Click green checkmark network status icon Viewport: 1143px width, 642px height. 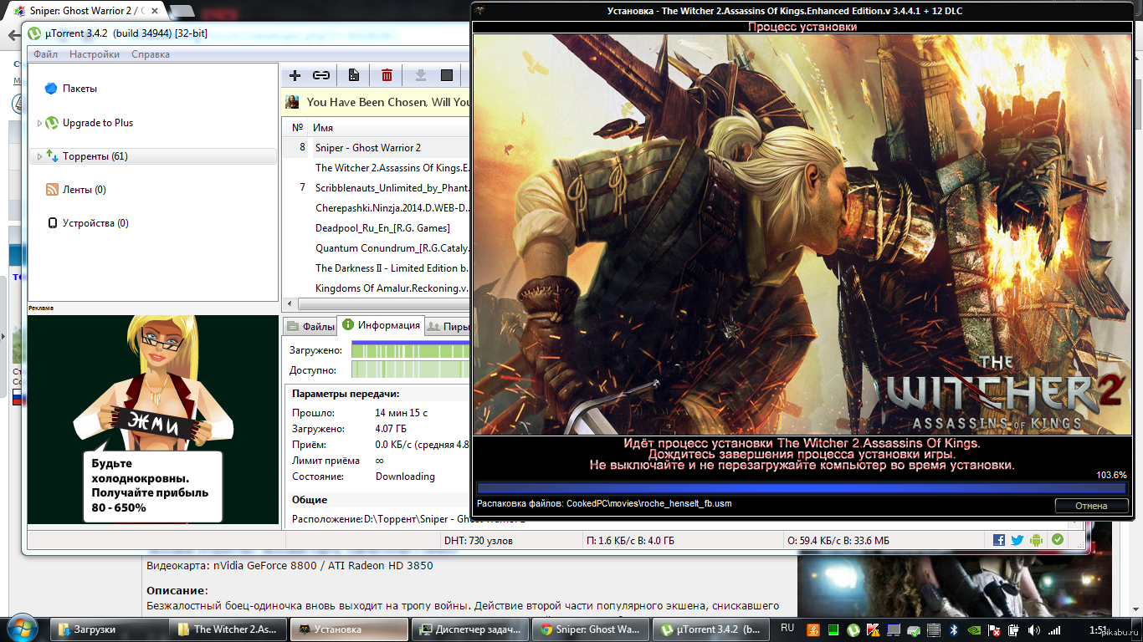1058,540
